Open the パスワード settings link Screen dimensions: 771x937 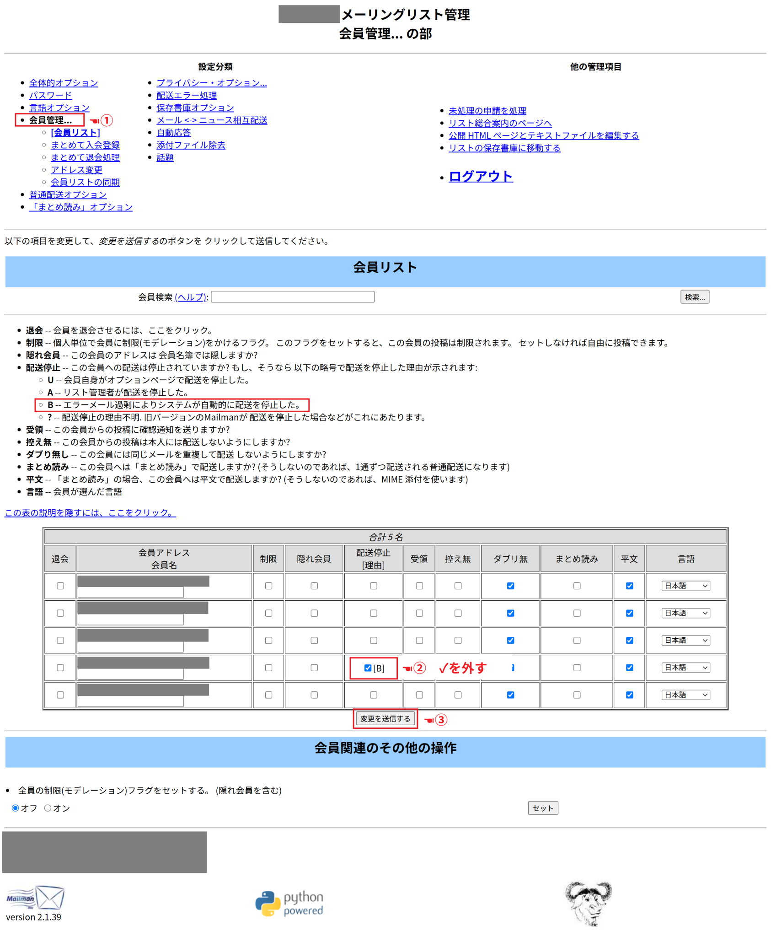(x=50, y=95)
